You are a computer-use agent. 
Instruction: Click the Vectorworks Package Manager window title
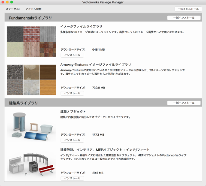pos(103,2)
